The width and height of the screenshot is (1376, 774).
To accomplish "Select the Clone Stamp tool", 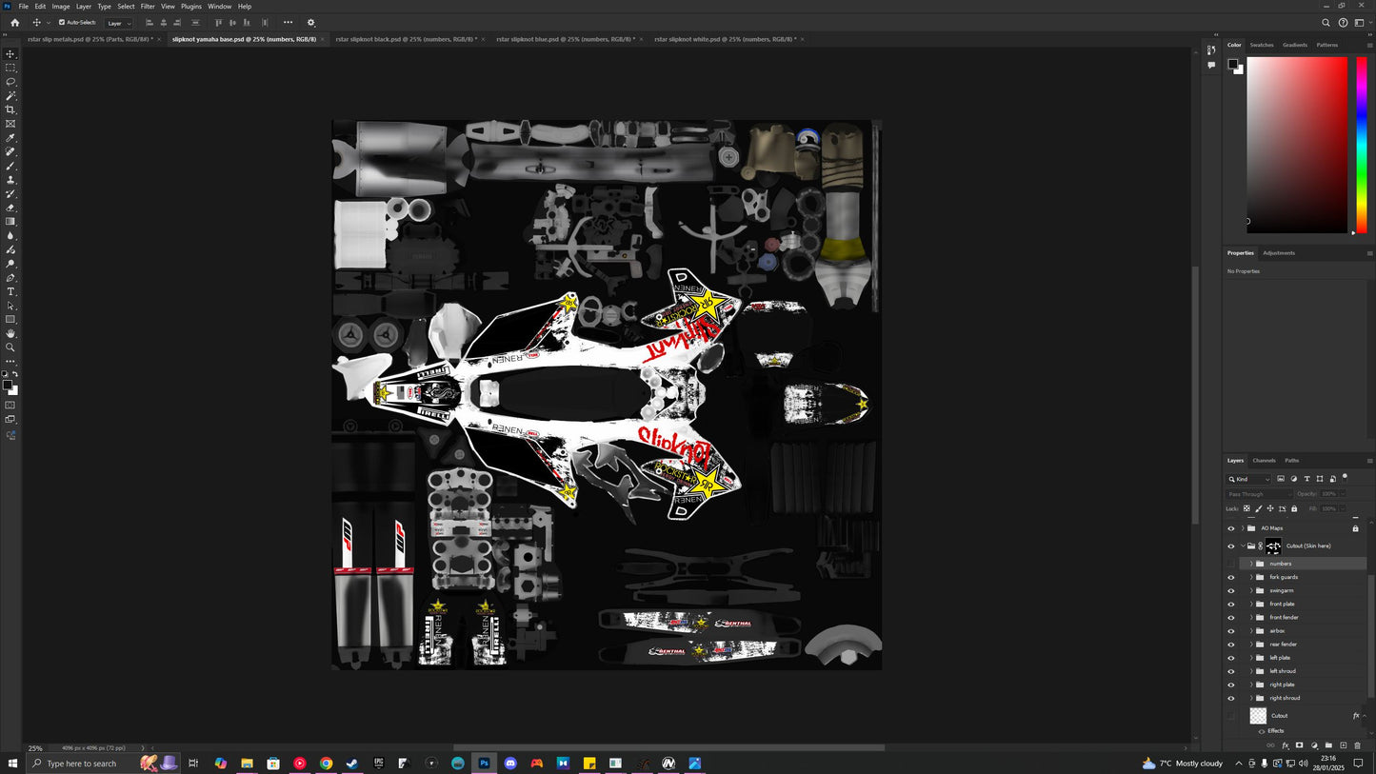I will (x=10, y=180).
